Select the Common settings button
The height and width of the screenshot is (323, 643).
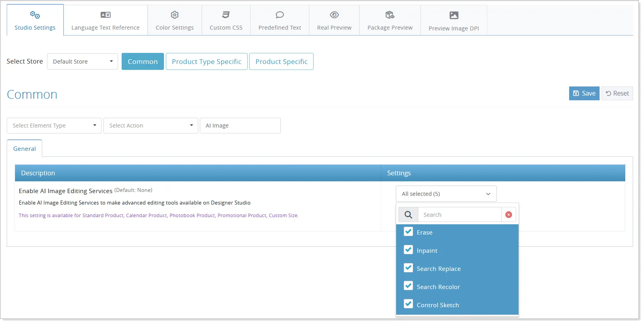tap(143, 62)
